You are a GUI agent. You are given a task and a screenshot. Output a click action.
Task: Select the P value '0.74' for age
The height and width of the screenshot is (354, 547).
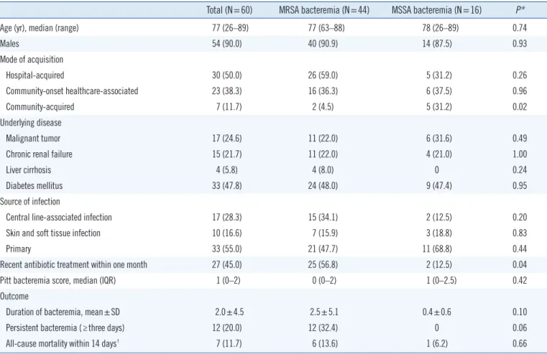point(520,28)
